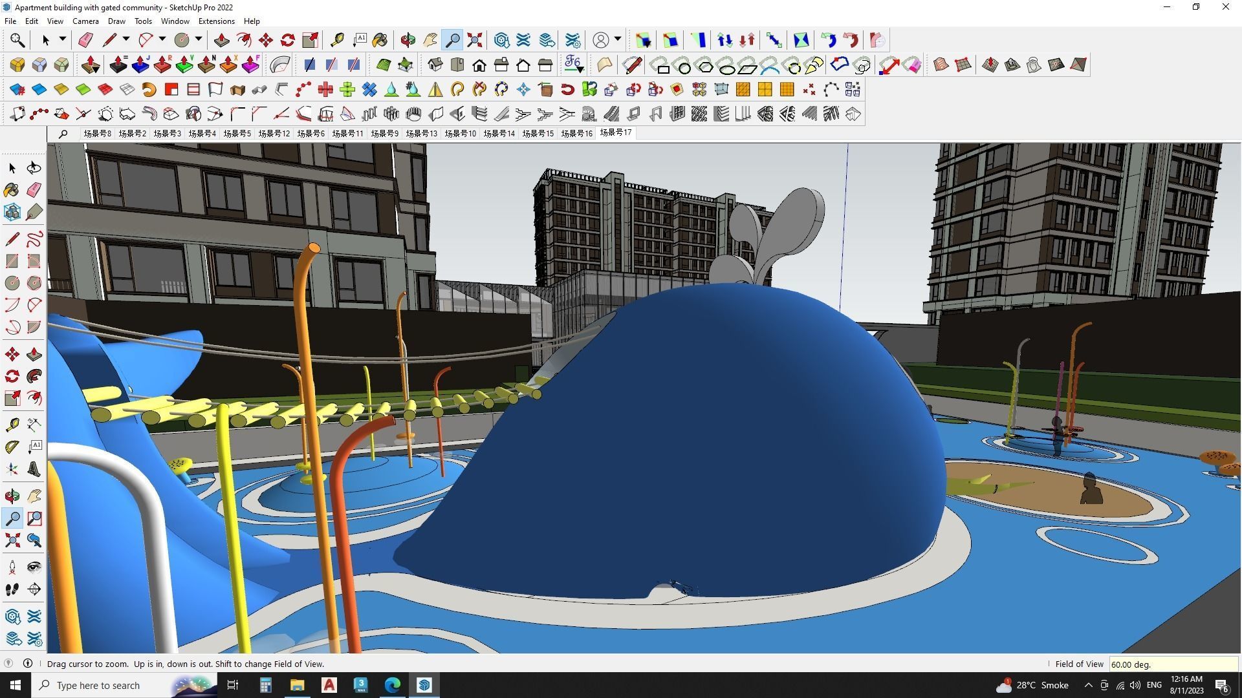Expand the Line tool dropdown arrow

click(x=126, y=39)
